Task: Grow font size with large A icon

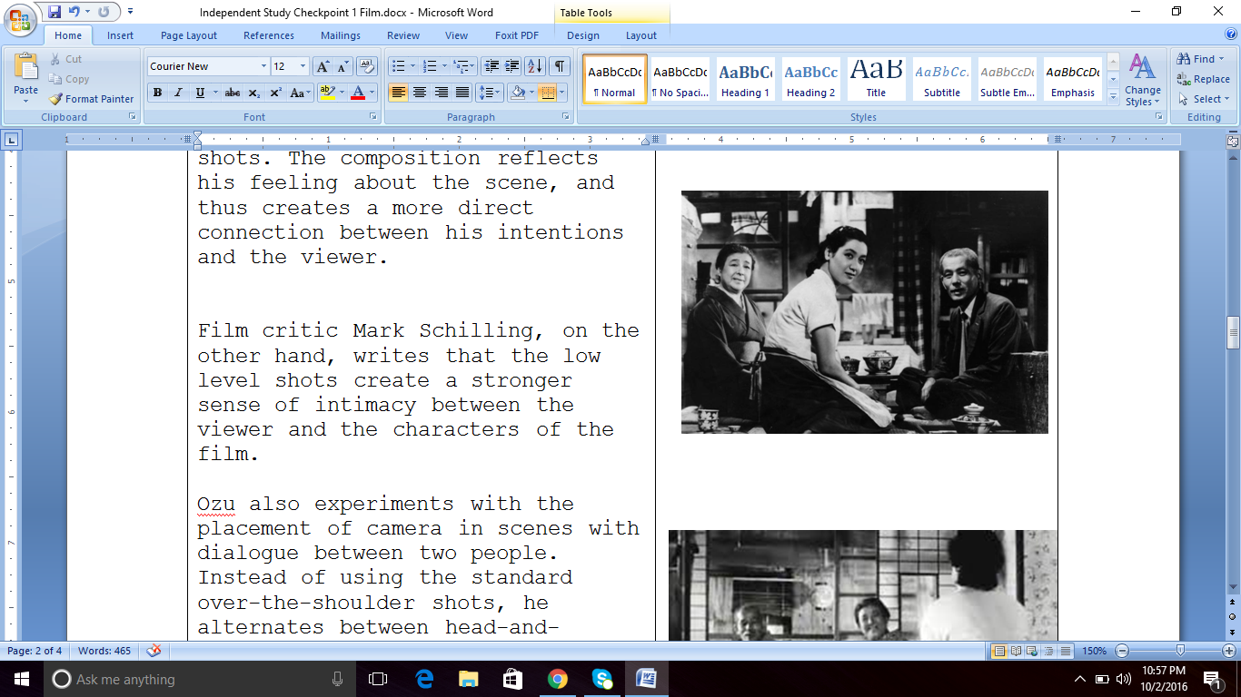Action: click(323, 66)
